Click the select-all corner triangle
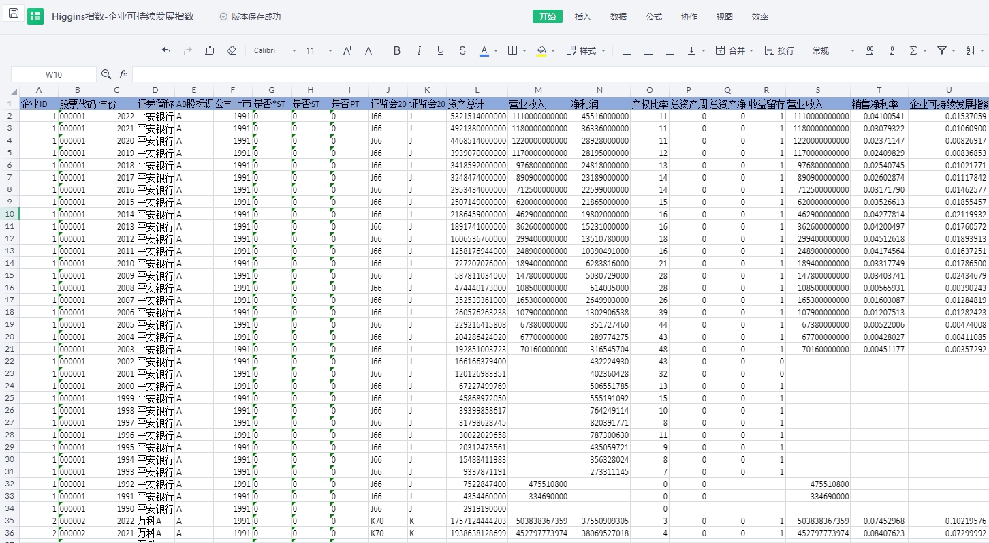 click(x=14, y=92)
